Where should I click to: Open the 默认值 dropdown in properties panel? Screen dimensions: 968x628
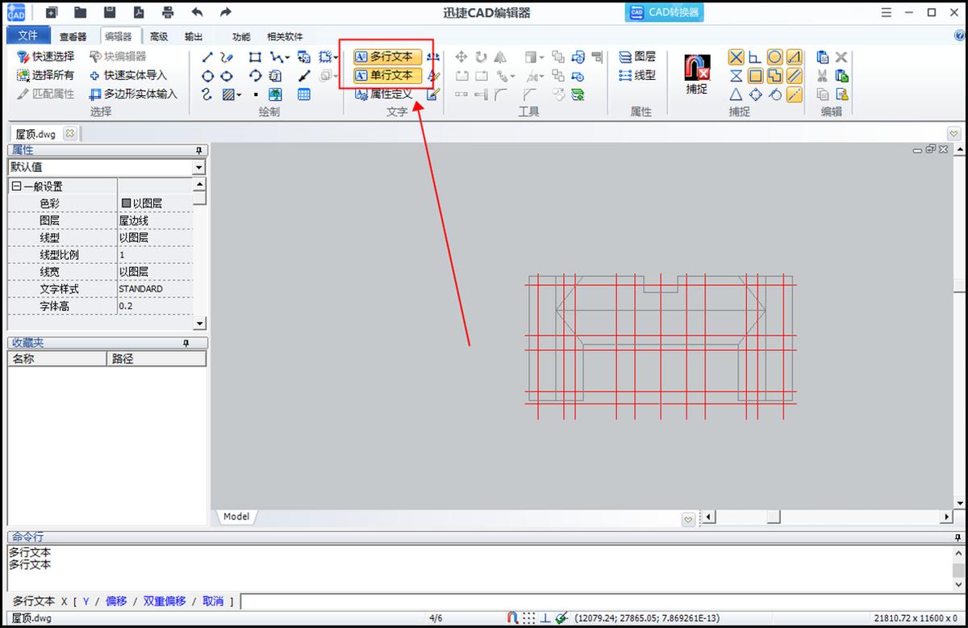[199, 167]
